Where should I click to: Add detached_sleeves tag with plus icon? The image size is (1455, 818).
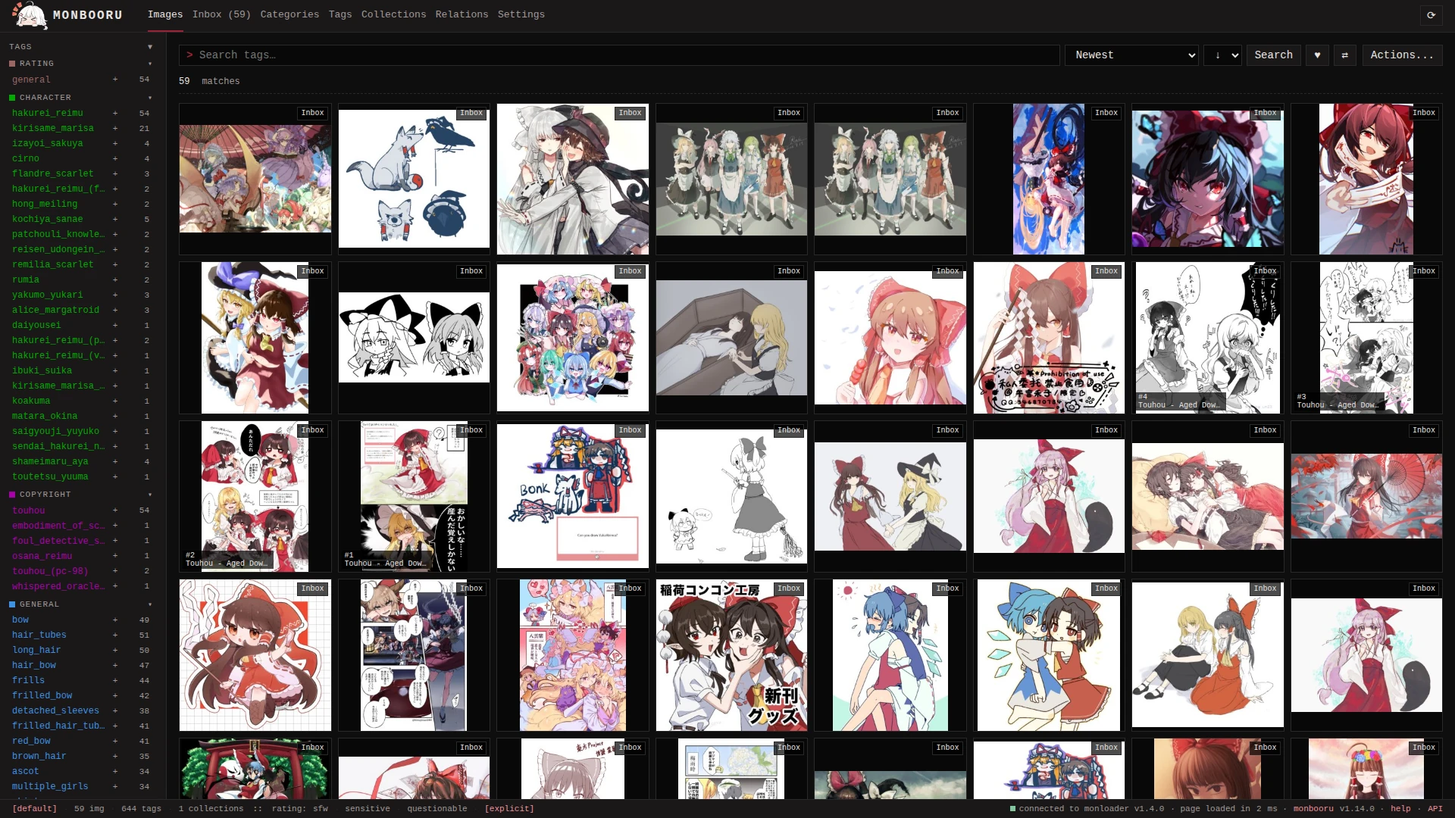point(115,710)
